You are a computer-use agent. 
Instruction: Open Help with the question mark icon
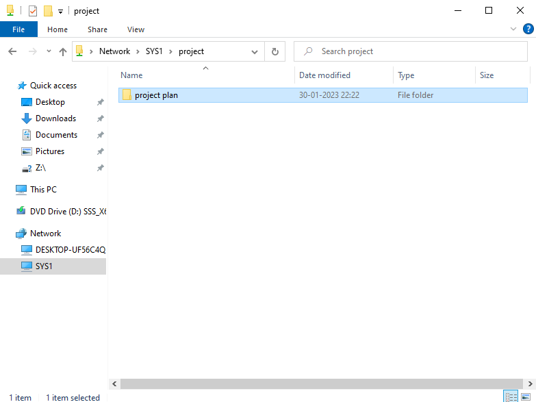528,29
